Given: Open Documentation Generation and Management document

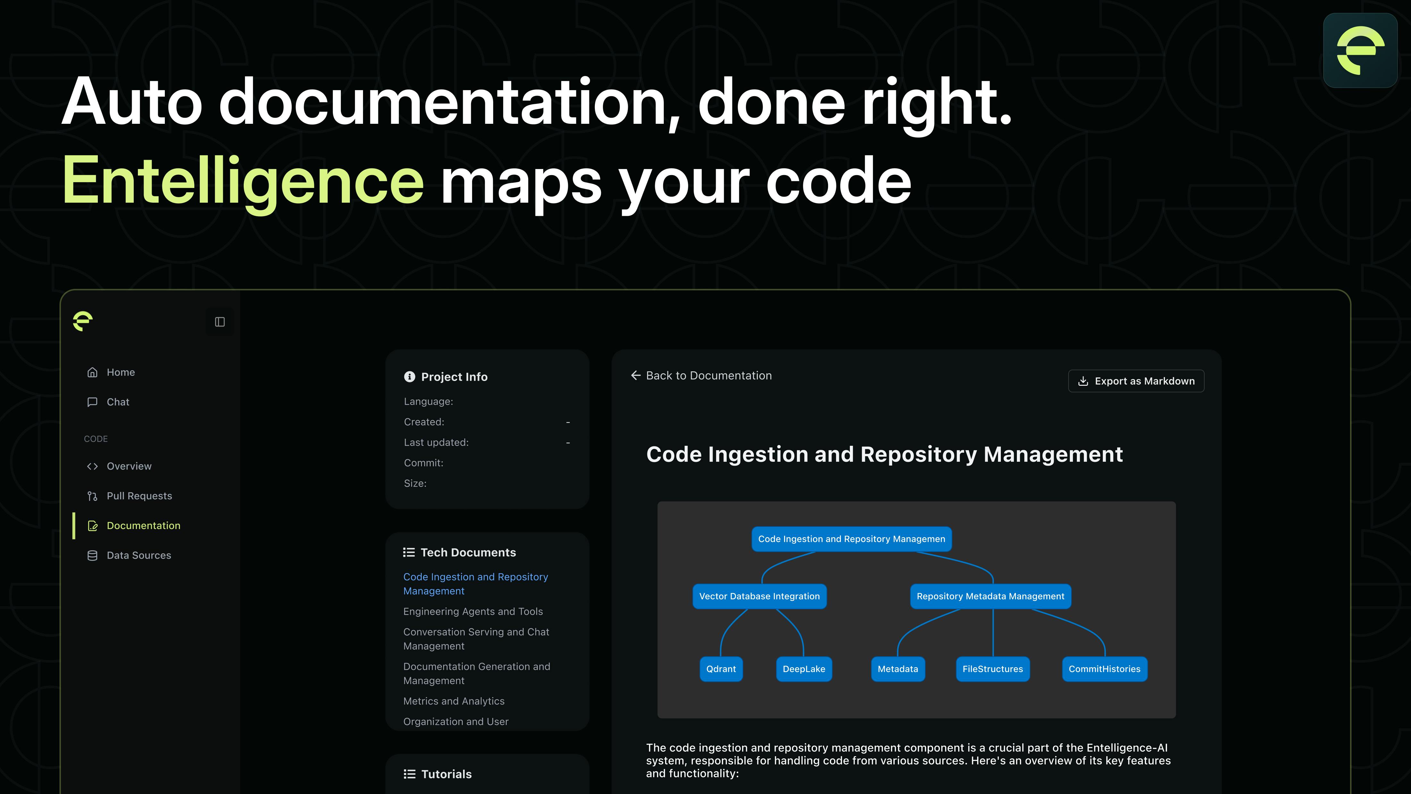Looking at the screenshot, I should click(477, 673).
